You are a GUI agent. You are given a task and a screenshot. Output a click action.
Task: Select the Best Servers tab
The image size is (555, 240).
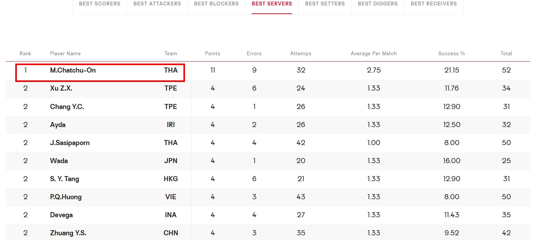coord(272,4)
